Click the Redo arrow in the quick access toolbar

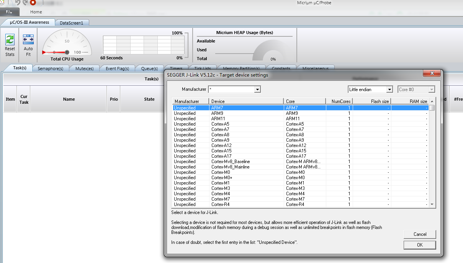[x=25, y=3]
